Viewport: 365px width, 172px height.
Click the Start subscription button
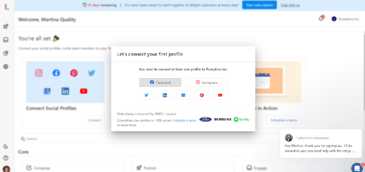[259, 5]
